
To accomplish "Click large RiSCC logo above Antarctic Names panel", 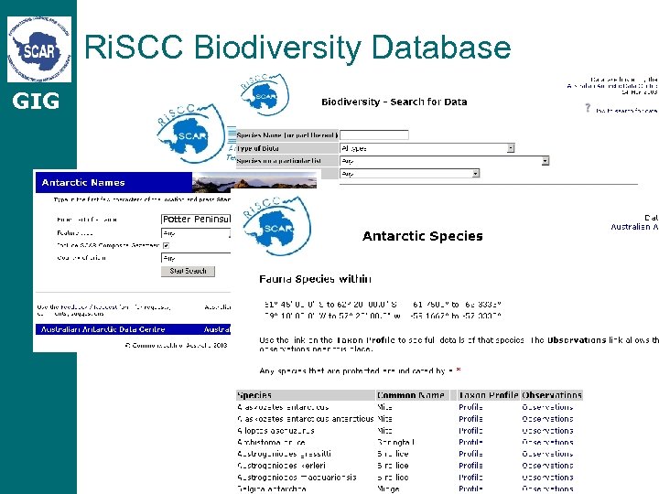I will 191,134.
